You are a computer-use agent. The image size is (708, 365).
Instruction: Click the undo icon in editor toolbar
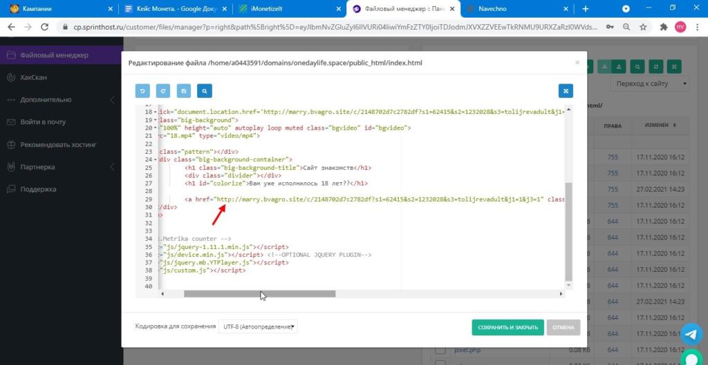click(143, 90)
